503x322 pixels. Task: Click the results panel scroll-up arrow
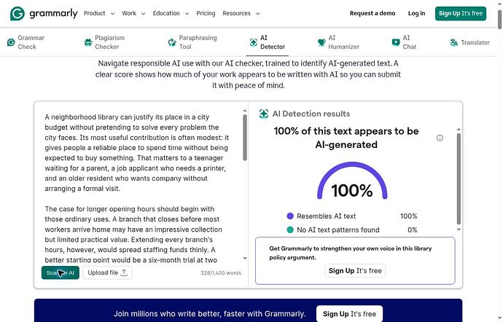tap(459, 129)
